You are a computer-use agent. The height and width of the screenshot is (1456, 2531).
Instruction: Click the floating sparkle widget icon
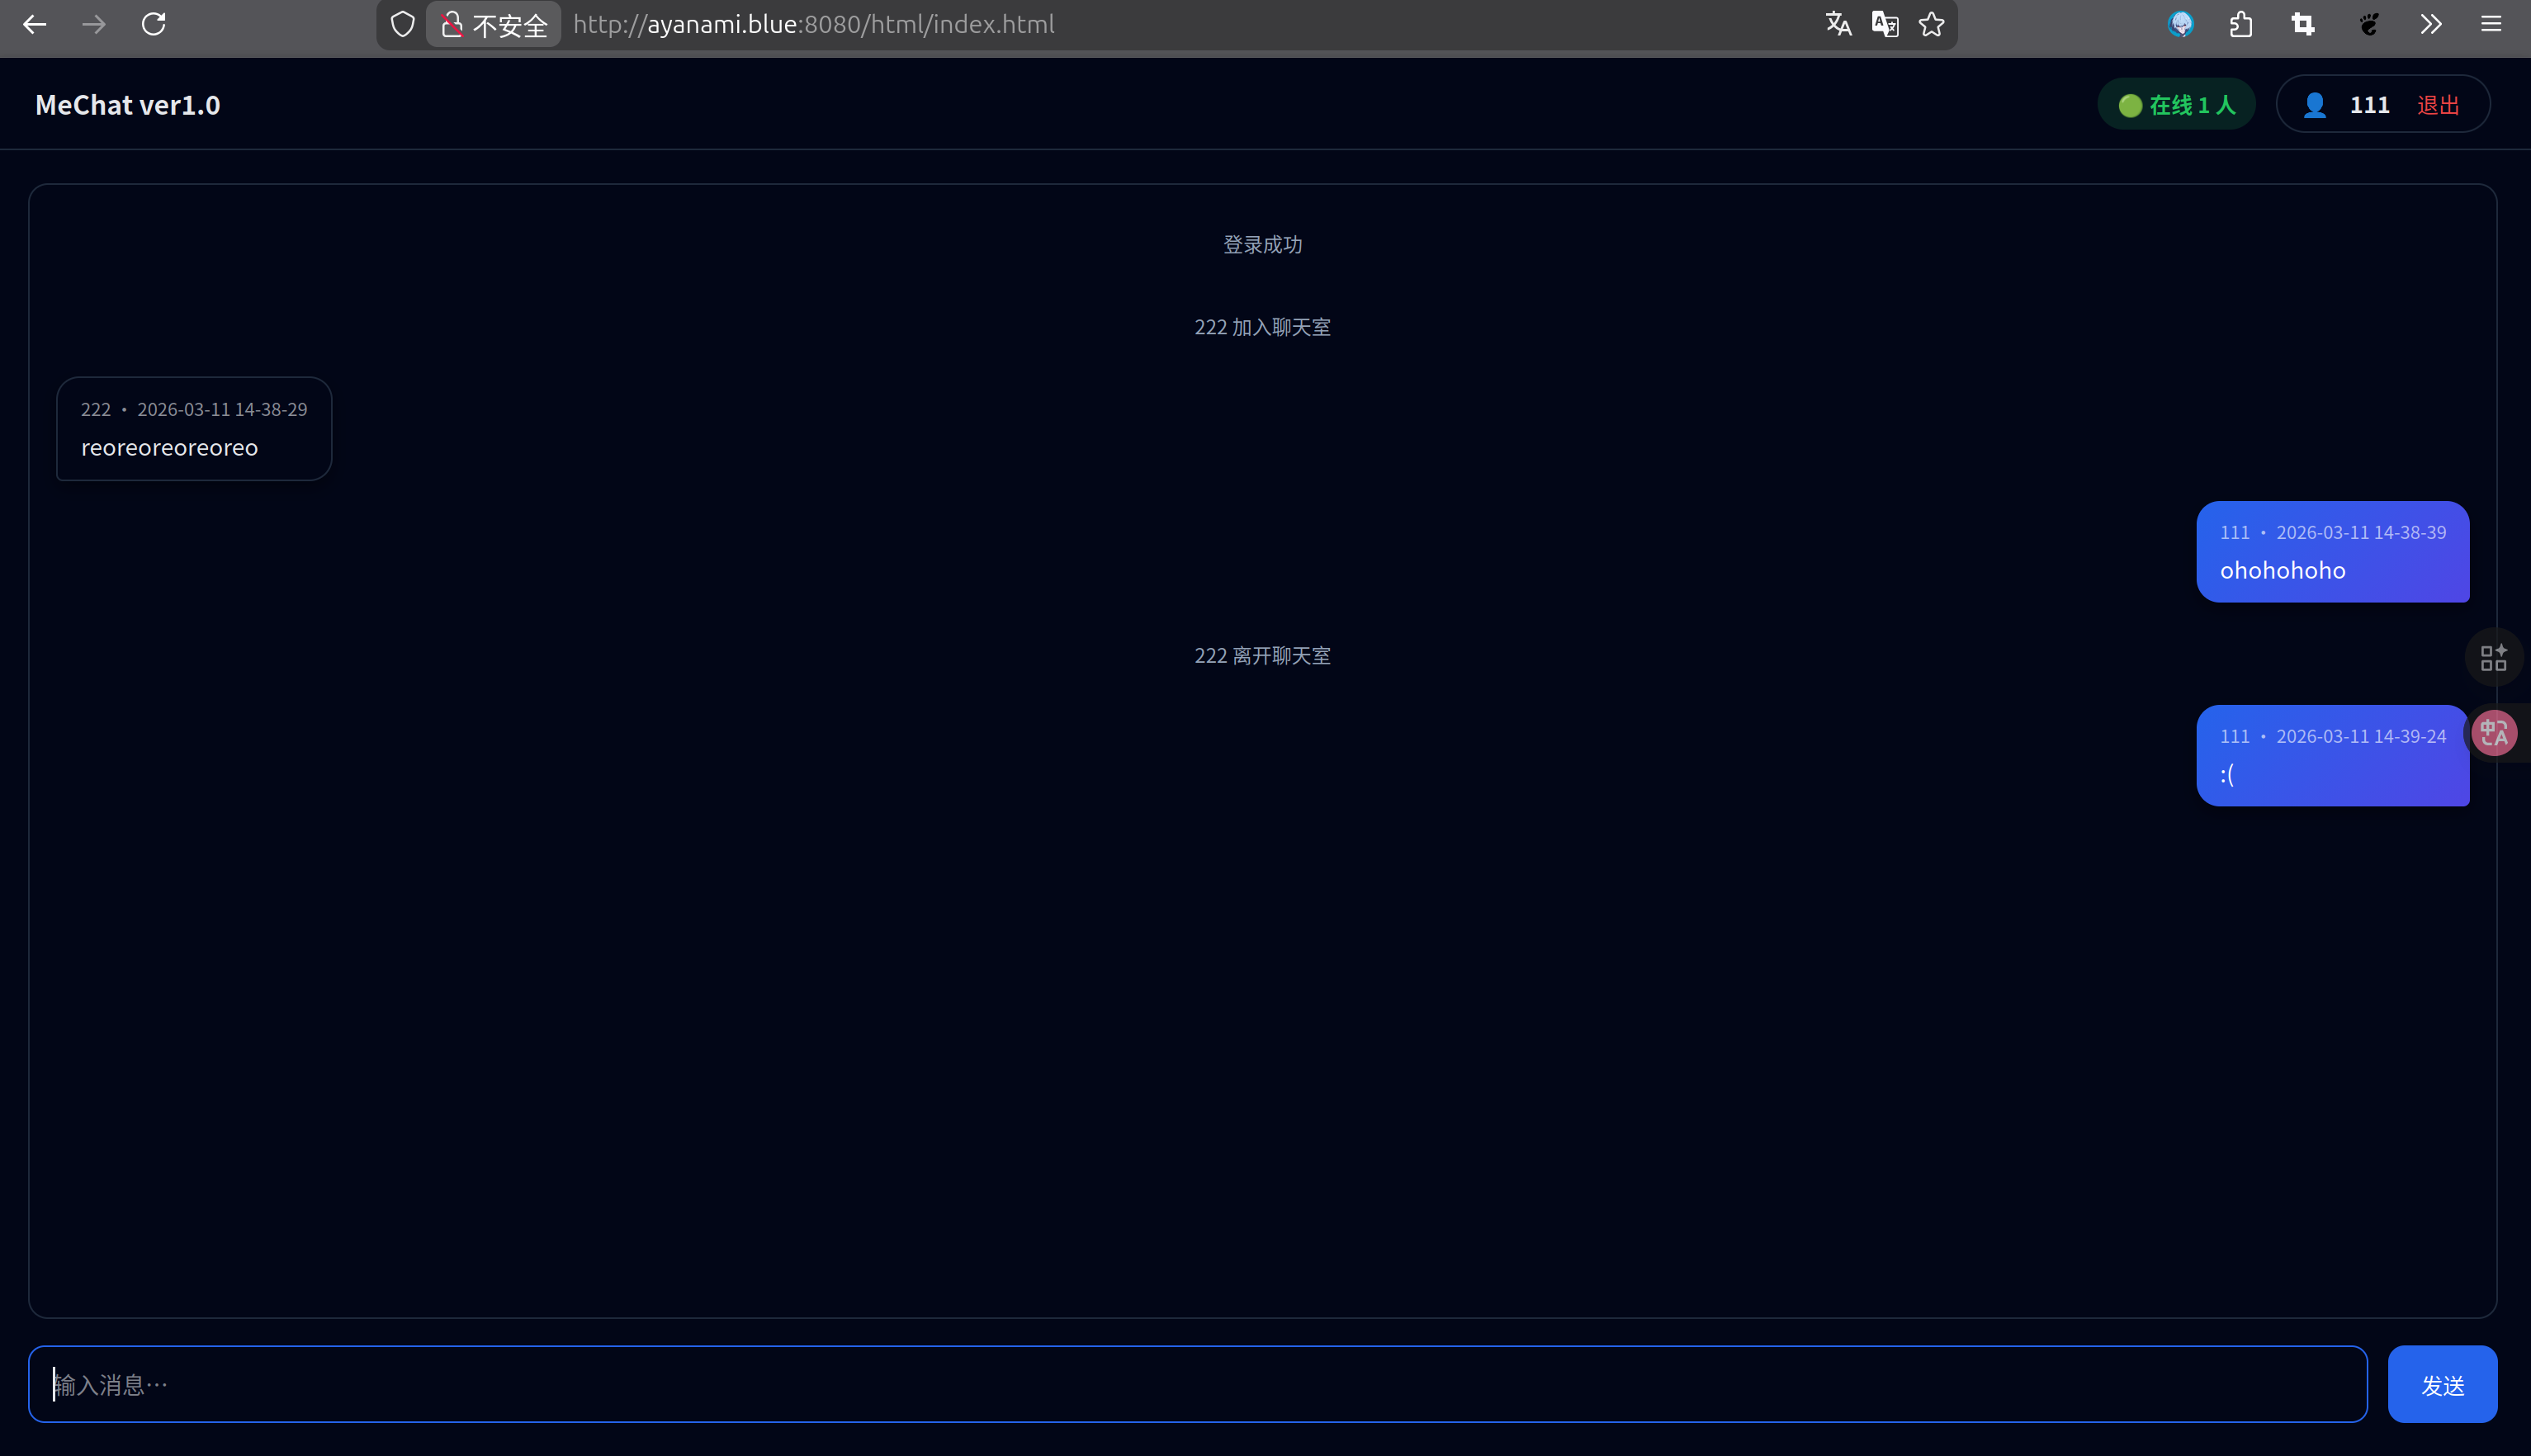point(2494,656)
